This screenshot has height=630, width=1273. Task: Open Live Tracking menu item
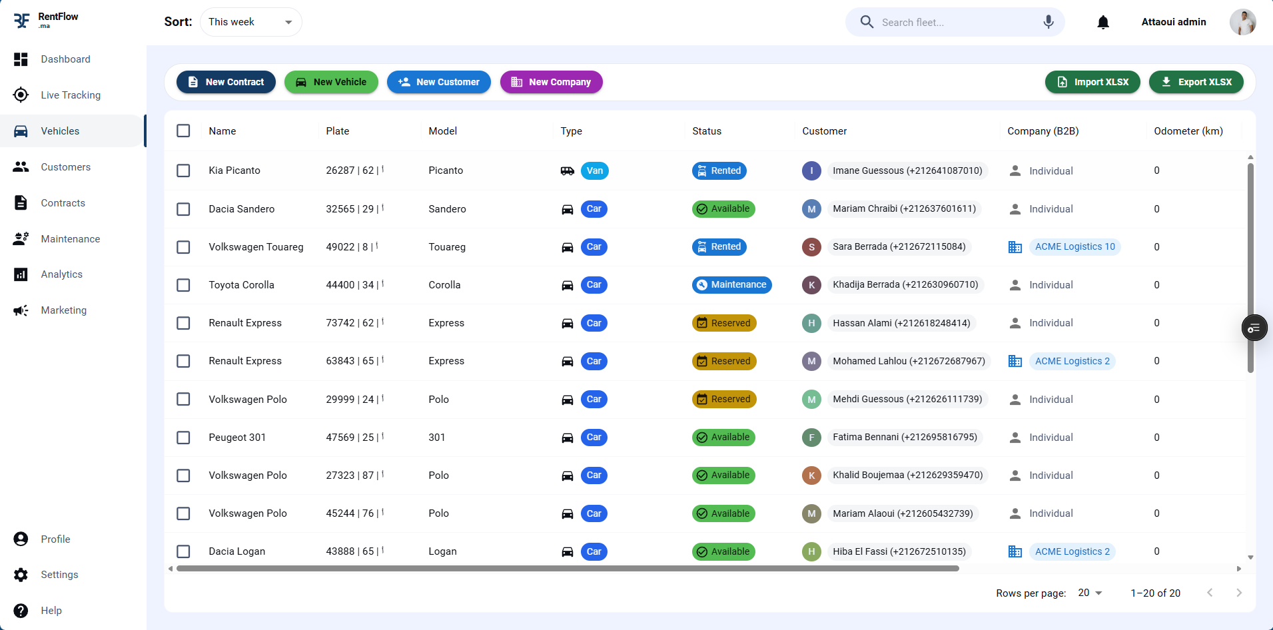coord(73,95)
